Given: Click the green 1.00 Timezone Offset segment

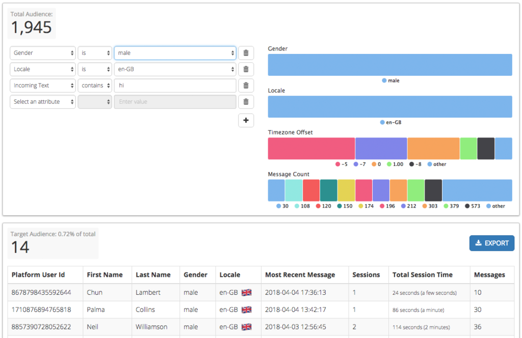Looking at the screenshot, I should click(468, 149).
